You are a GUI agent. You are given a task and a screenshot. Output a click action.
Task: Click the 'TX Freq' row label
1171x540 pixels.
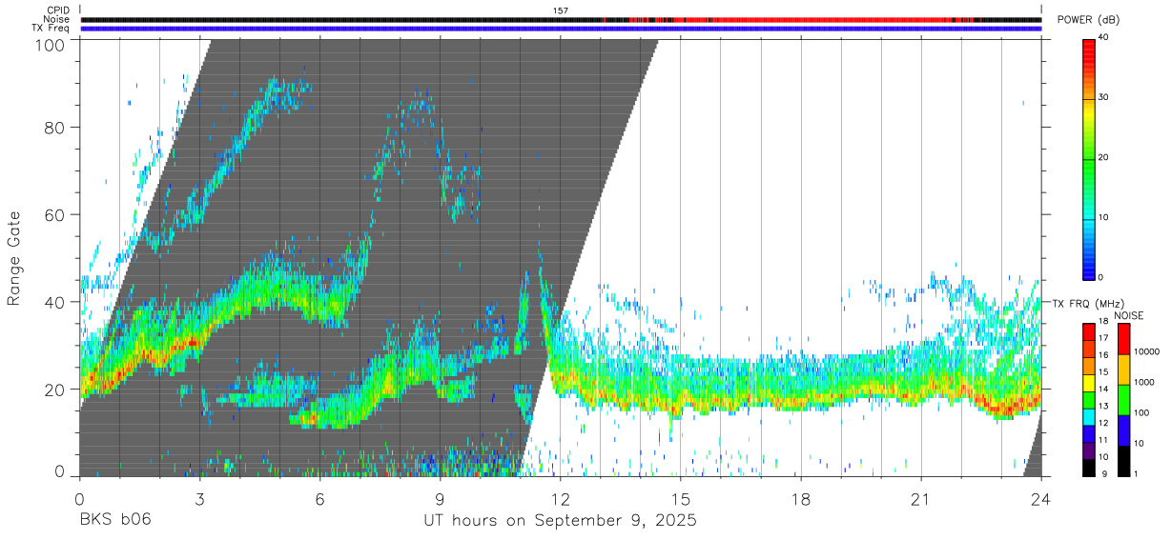(x=51, y=29)
